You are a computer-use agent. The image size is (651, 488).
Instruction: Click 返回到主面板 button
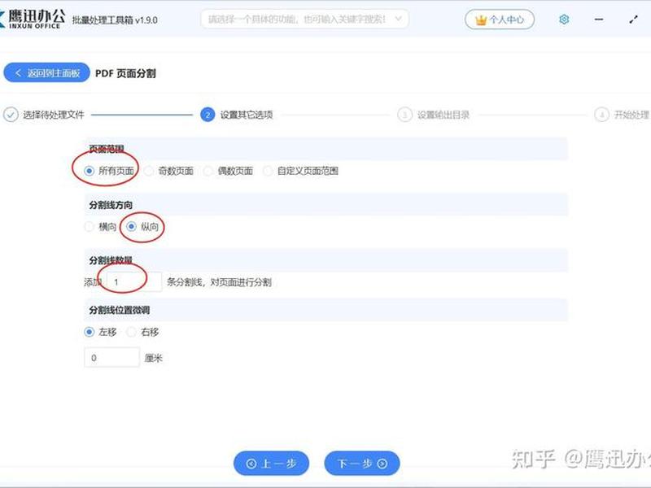pos(46,72)
